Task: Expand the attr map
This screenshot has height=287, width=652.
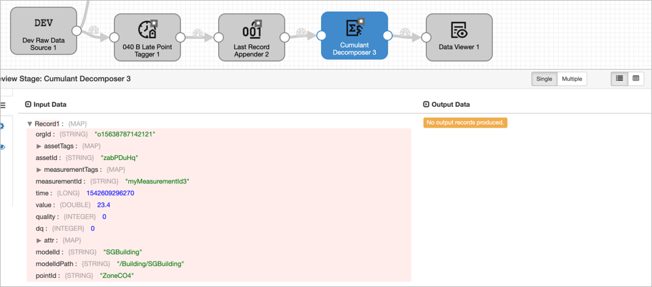Action: point(39,240)
